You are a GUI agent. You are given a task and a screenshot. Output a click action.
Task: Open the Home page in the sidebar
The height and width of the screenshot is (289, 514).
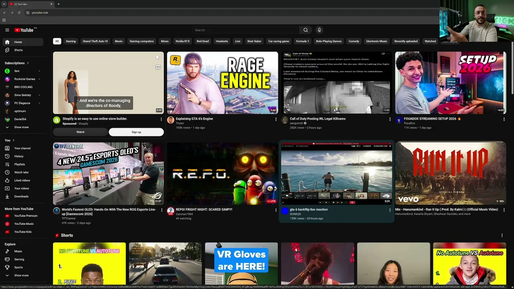pos(22,42)
